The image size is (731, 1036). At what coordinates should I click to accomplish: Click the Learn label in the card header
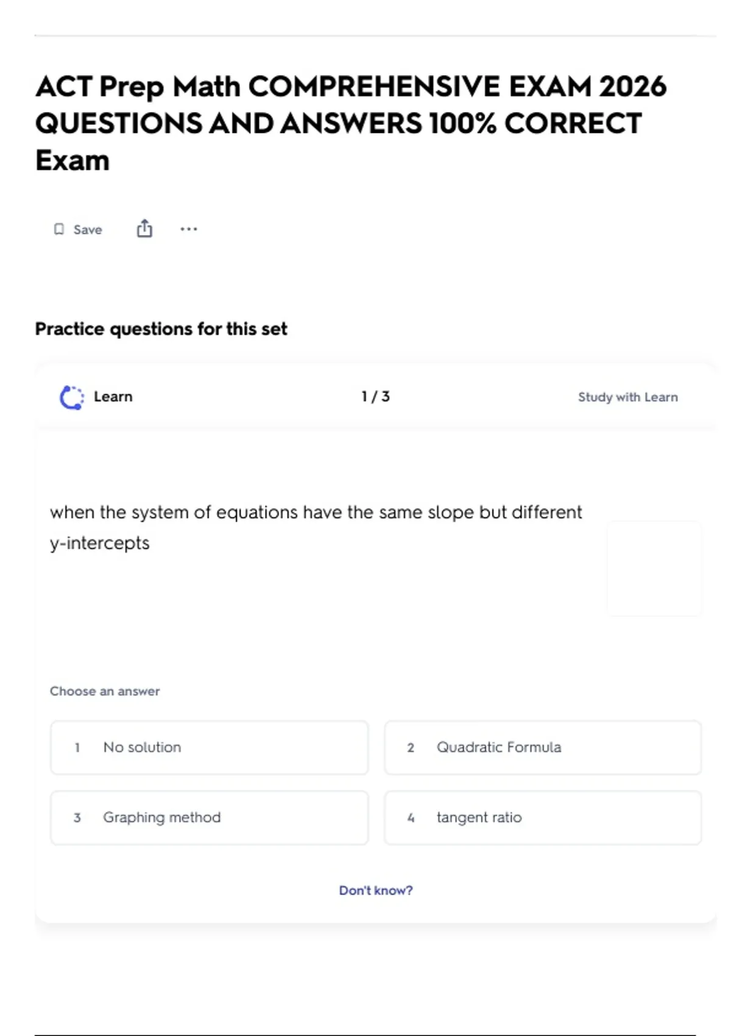coord(113,397)
